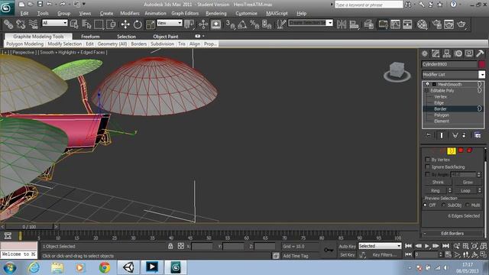This screenshot has width=489, height=275.
Task: Activate the Select and Scale tool
Action: click(151, 24)
